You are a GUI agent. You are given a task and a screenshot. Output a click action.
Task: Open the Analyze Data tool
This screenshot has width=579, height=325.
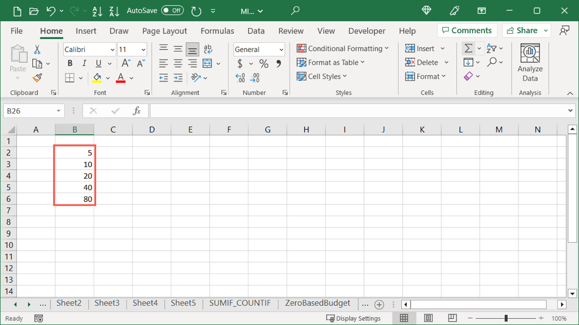pyautogui.click(x=530, y=63)
